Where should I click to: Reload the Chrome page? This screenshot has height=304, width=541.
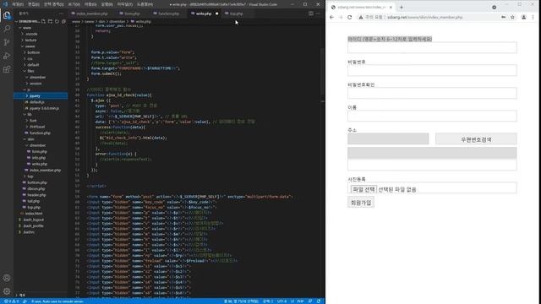(x=349, y=17)
